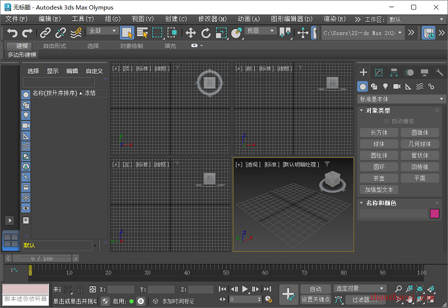Viewport: 448px width, 308px height.
Task: Click the Redo arrow in toolbar
Action: point(27,33)
